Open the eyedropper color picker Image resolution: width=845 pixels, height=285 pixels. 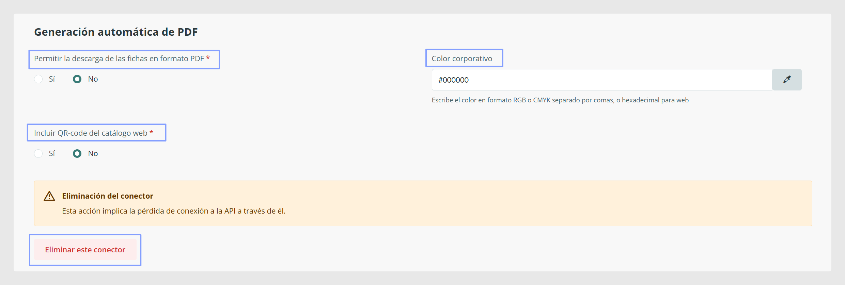click(x=787, y=80)
